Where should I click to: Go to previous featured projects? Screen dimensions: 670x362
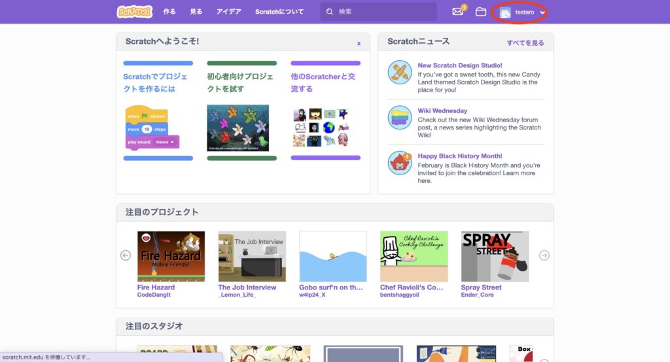[x=126, y=255]
